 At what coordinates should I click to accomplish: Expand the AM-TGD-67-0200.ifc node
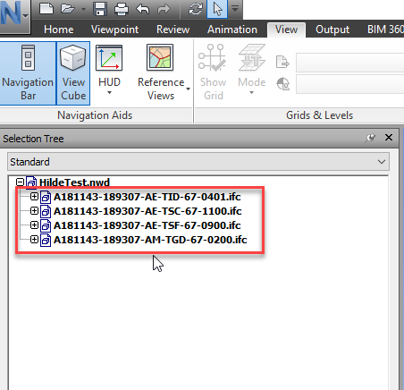coord(34,239)
